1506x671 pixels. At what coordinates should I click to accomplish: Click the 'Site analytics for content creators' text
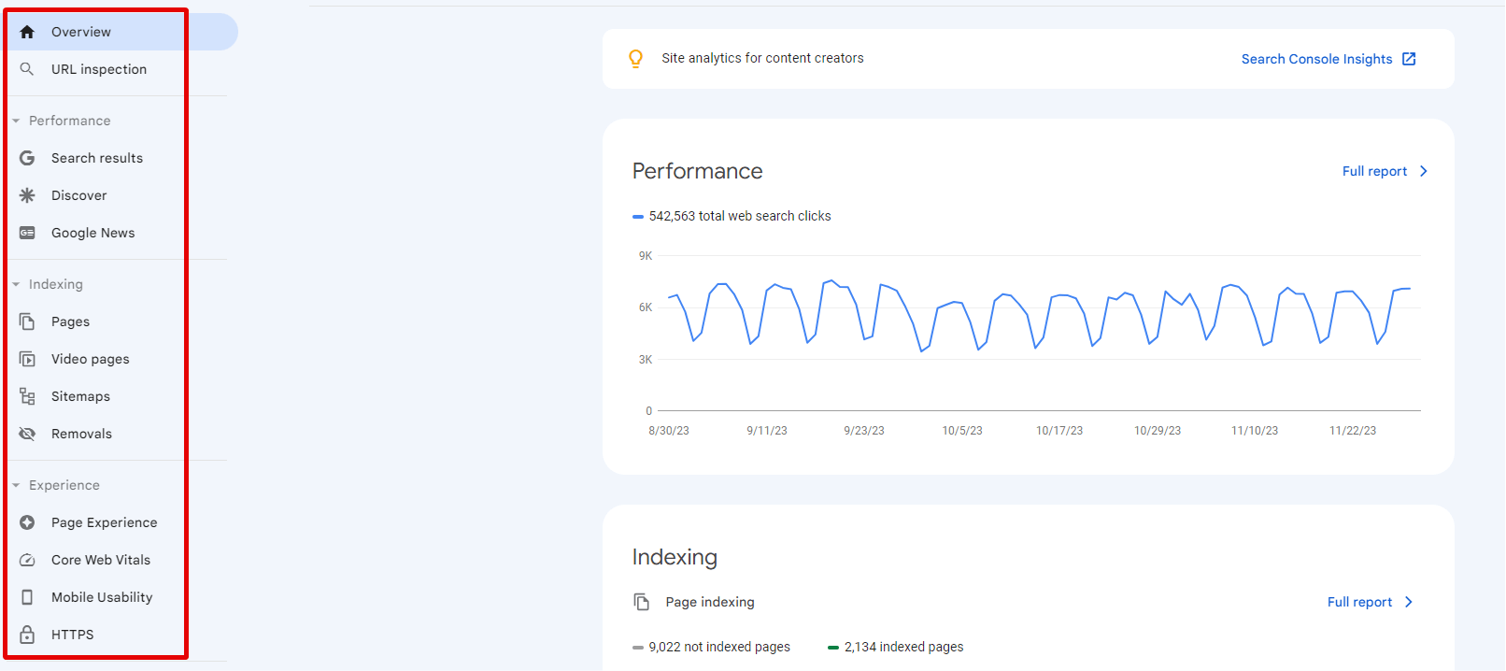click(x=762, y=58)
